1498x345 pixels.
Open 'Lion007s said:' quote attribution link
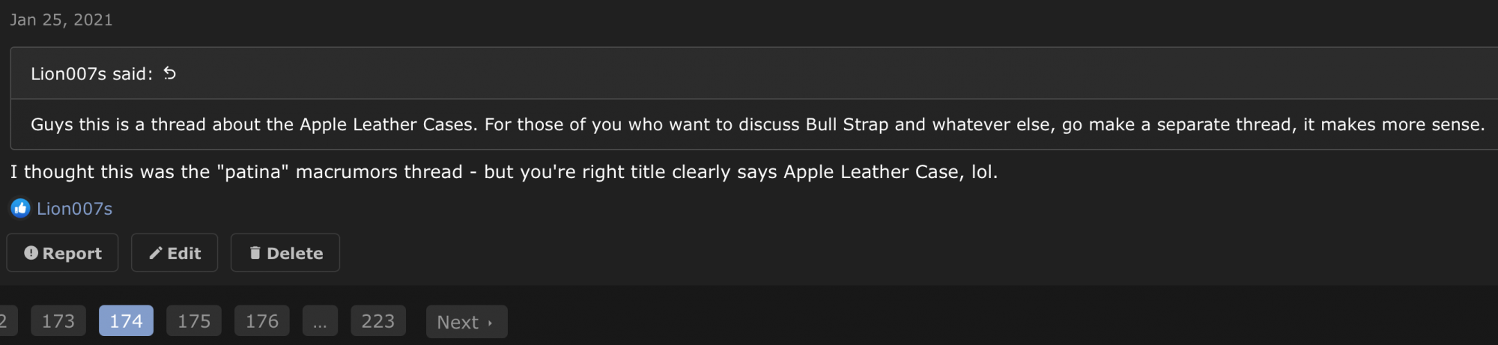(x=91, y=73)
